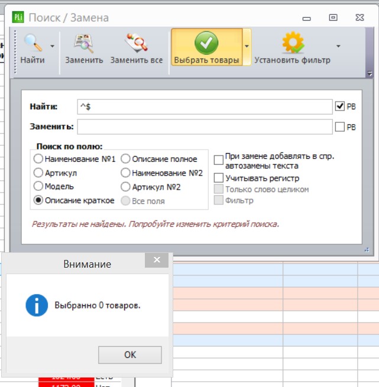Image resolution: width=379 pixels, height=387 pixels.
Task: Uncheck the РВ checkbox beside Найти field
Action: tap(340, 106)
